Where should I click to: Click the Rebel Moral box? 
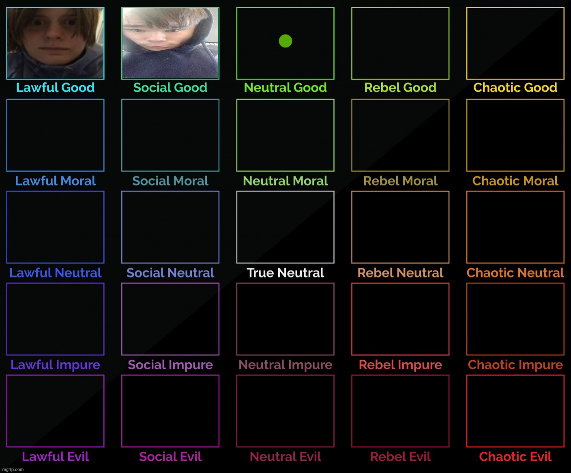click(x=400, y=135)
